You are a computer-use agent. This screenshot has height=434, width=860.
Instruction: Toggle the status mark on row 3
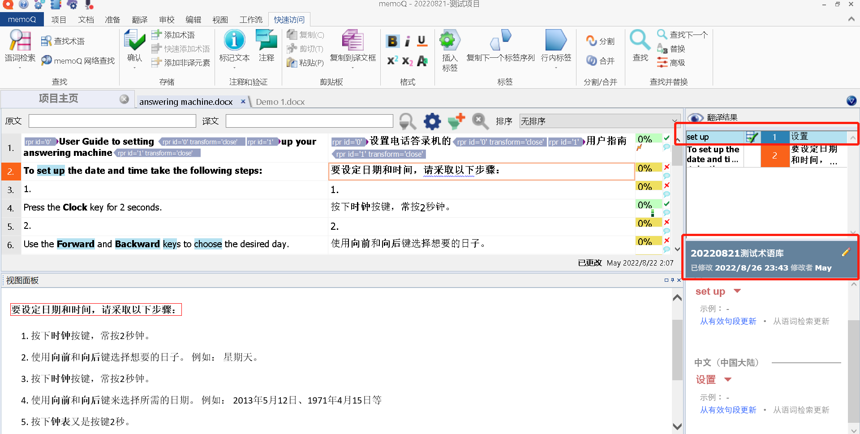click(x=666, y=185)
